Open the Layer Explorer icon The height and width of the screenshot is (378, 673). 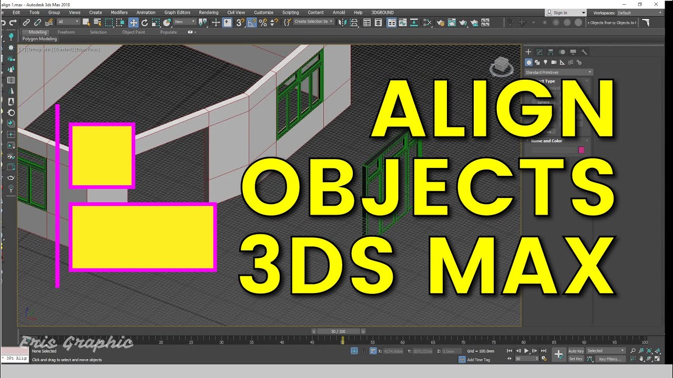coord(378,23)
